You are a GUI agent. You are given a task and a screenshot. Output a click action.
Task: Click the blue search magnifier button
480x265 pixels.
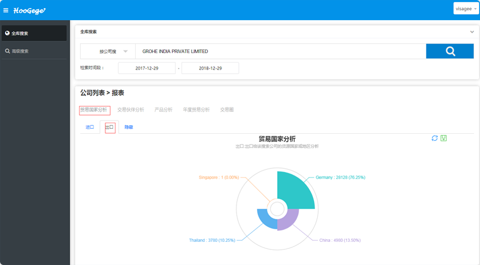(450, 51)
